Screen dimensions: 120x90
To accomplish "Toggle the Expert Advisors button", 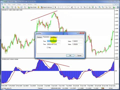I will (46, 7).
